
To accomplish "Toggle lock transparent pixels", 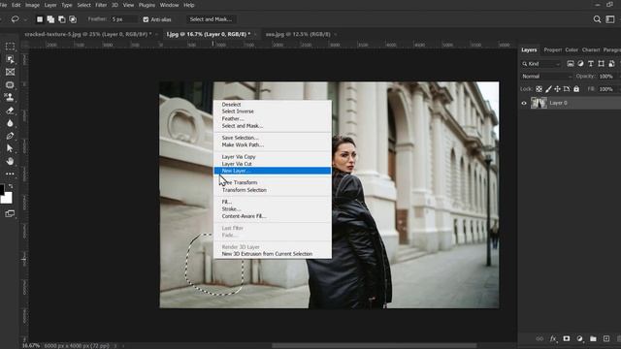I will [539, 89].
